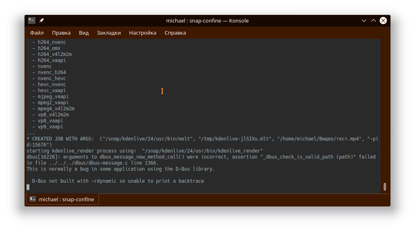Click the D-Bus not built with -rdynamic line
The width and height of the screenshot is (415, 231).
tap(118, 181)
